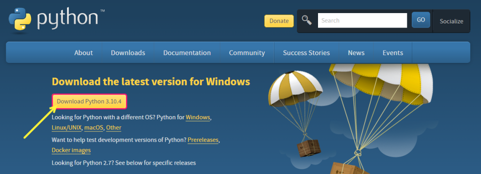Follow the Windows link
This screenshot has width=481, height=174.
(198, 117)
